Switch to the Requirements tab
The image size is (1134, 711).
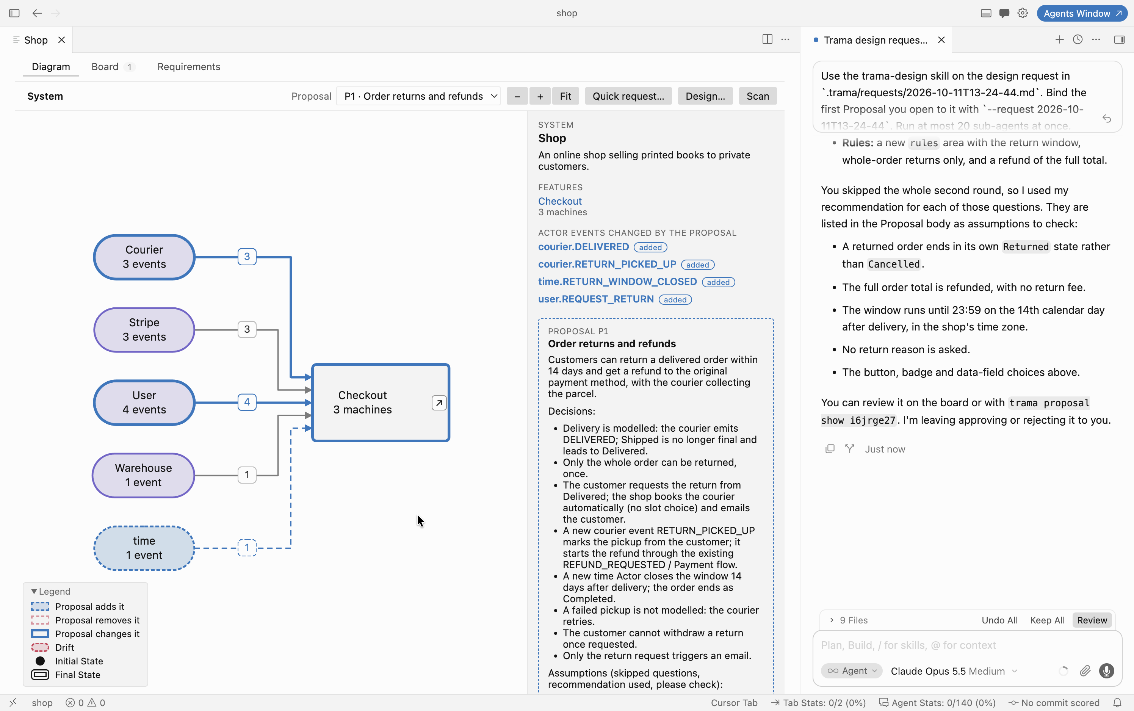click(x=188, y=67)
